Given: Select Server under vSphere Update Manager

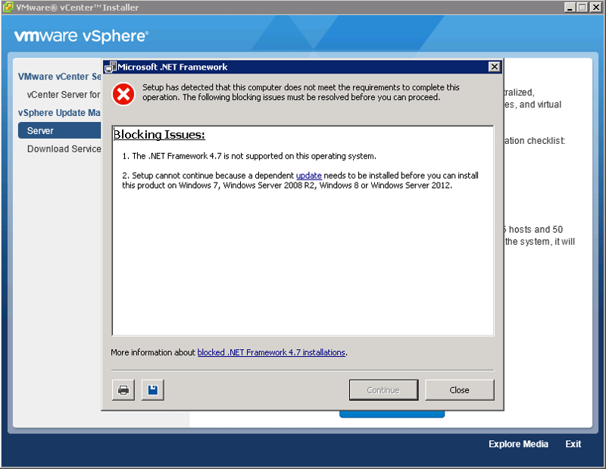Looking at the screenshot, I should point(60,130).
